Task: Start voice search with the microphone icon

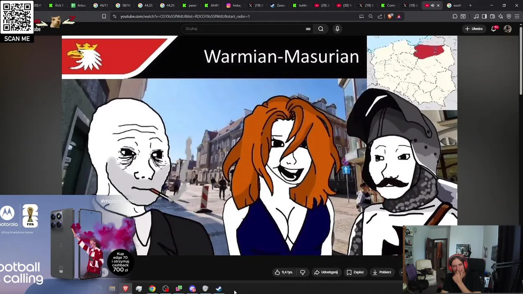Action: [x=337, y=29]
